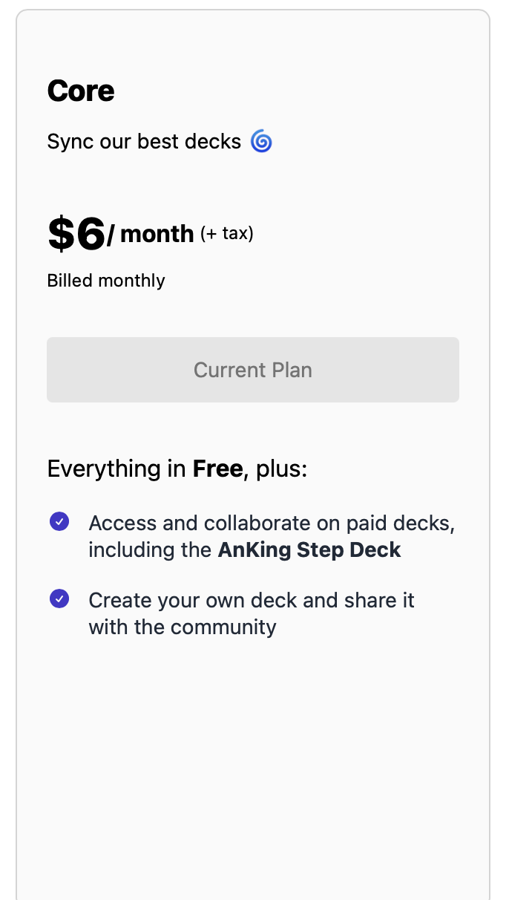Click checkmark icon beside create deck feature
The image size is (509, 900).
[59, 599]
